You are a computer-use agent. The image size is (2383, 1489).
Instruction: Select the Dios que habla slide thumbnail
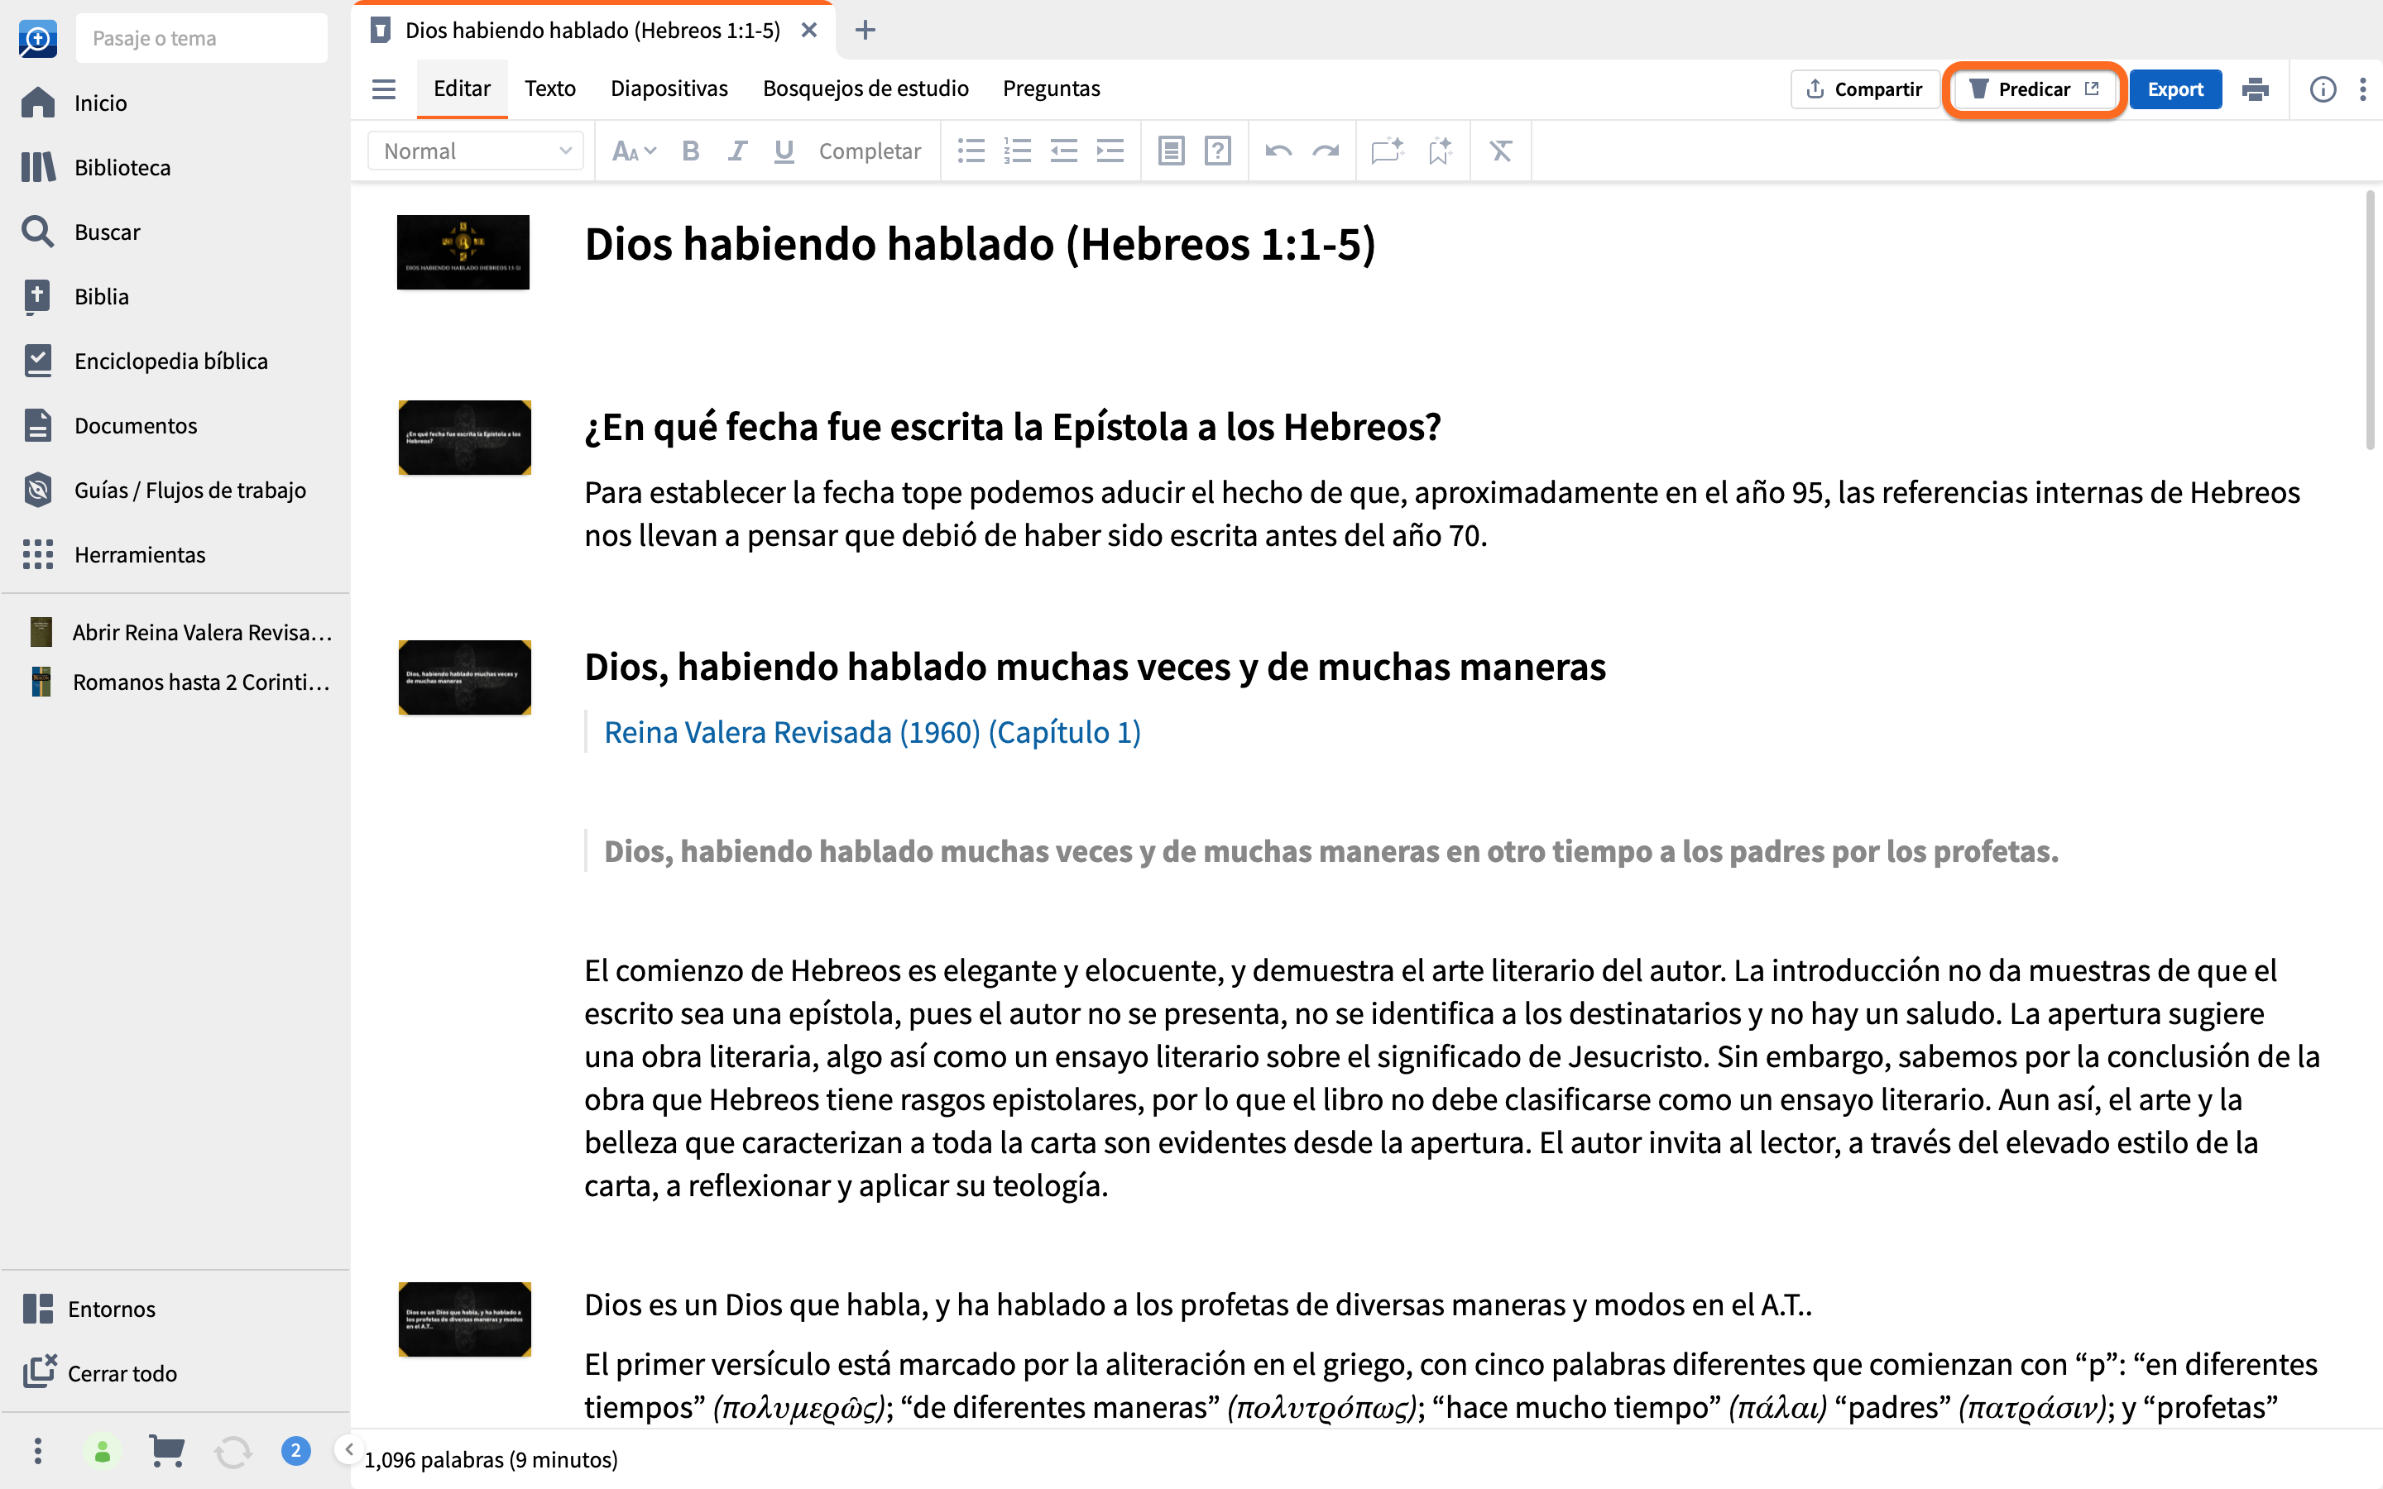465,1319
